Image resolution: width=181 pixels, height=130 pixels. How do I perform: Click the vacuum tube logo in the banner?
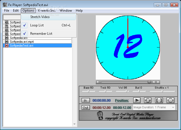tap(100, 115)
